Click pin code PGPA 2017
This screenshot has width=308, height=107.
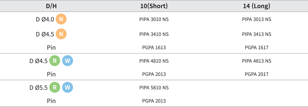256,74
